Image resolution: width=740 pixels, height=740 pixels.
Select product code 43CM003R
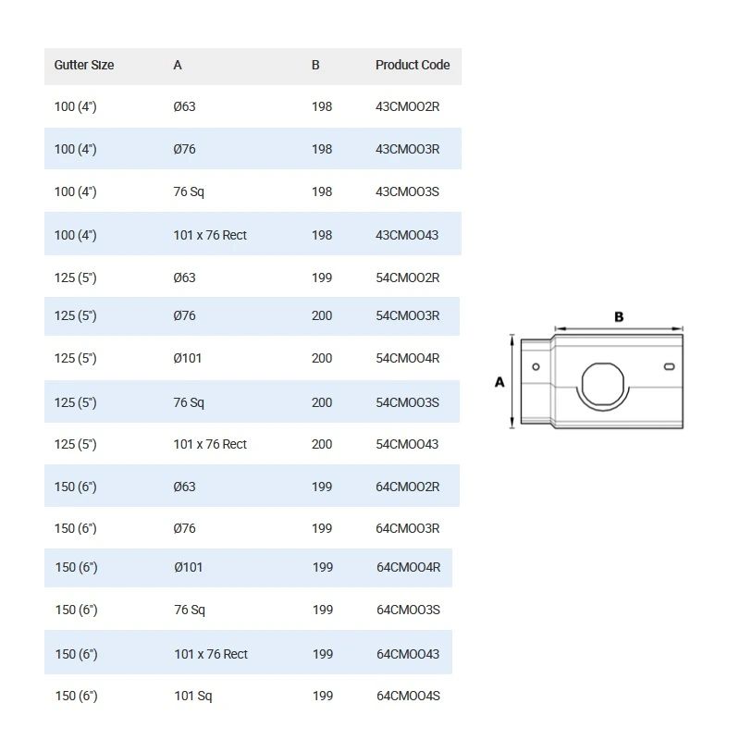tap(407, 149)
